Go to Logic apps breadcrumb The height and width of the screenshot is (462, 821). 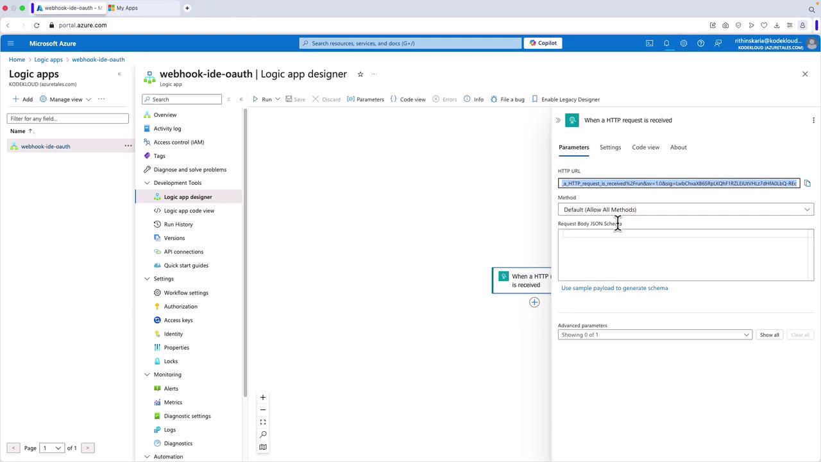point(49,60)
